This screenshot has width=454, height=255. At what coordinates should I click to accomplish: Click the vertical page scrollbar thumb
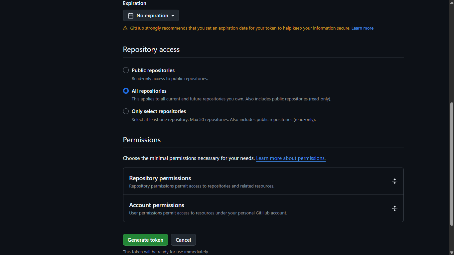tap(451, 164)
